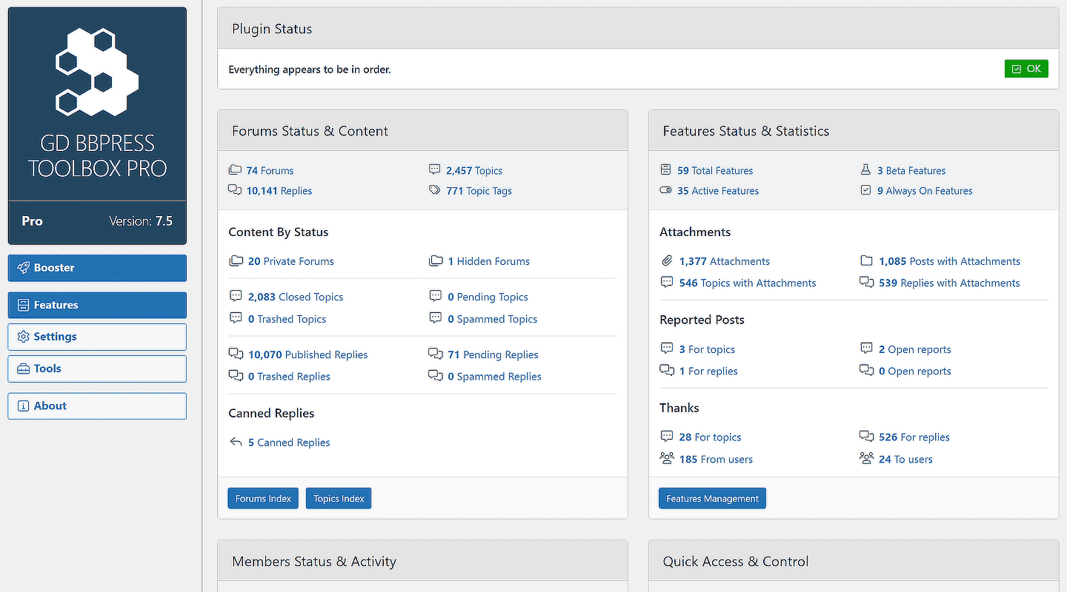Open the 0 Pending Topics link

[488, 297]
